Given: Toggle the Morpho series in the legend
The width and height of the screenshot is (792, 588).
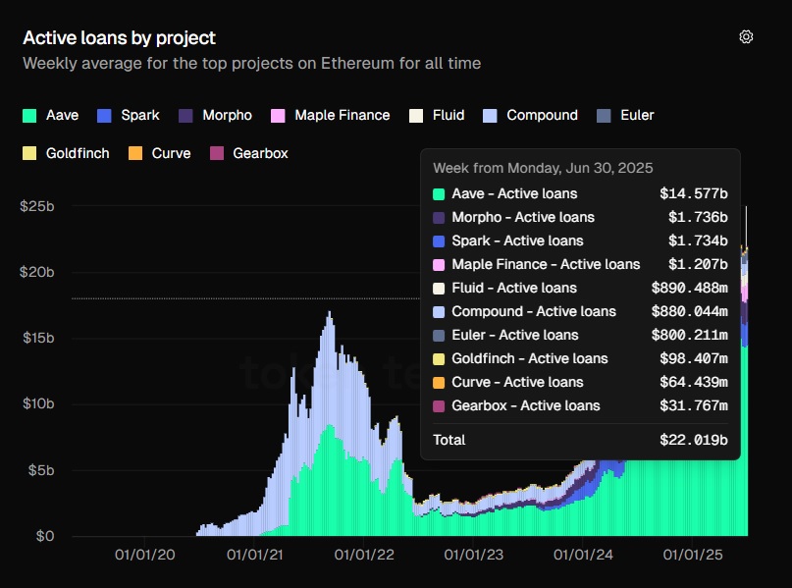Looking at the screenshot, I should click(x=215, y=115).
